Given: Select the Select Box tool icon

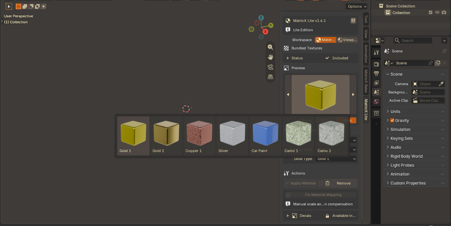Looking at the screenshot, I should pos(9,6).
